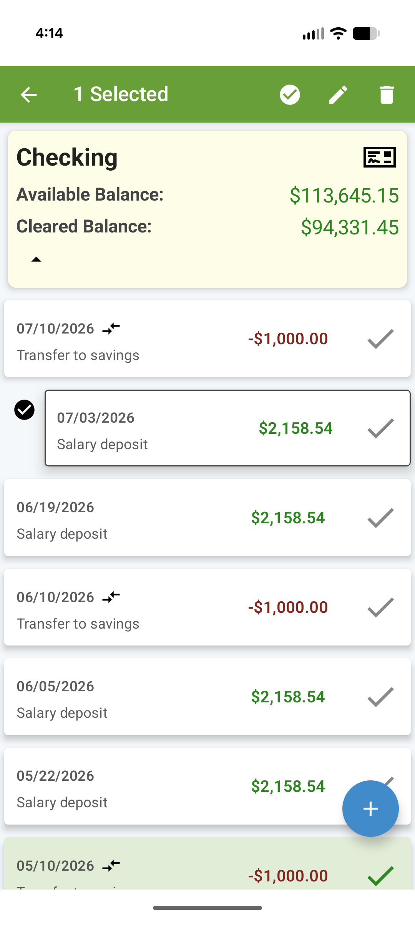Toggle cleared check on 06/19/2026 salary deposit
Image resolution: width=415 pixels, height=926 pixels.
click(x=380, y=518)
